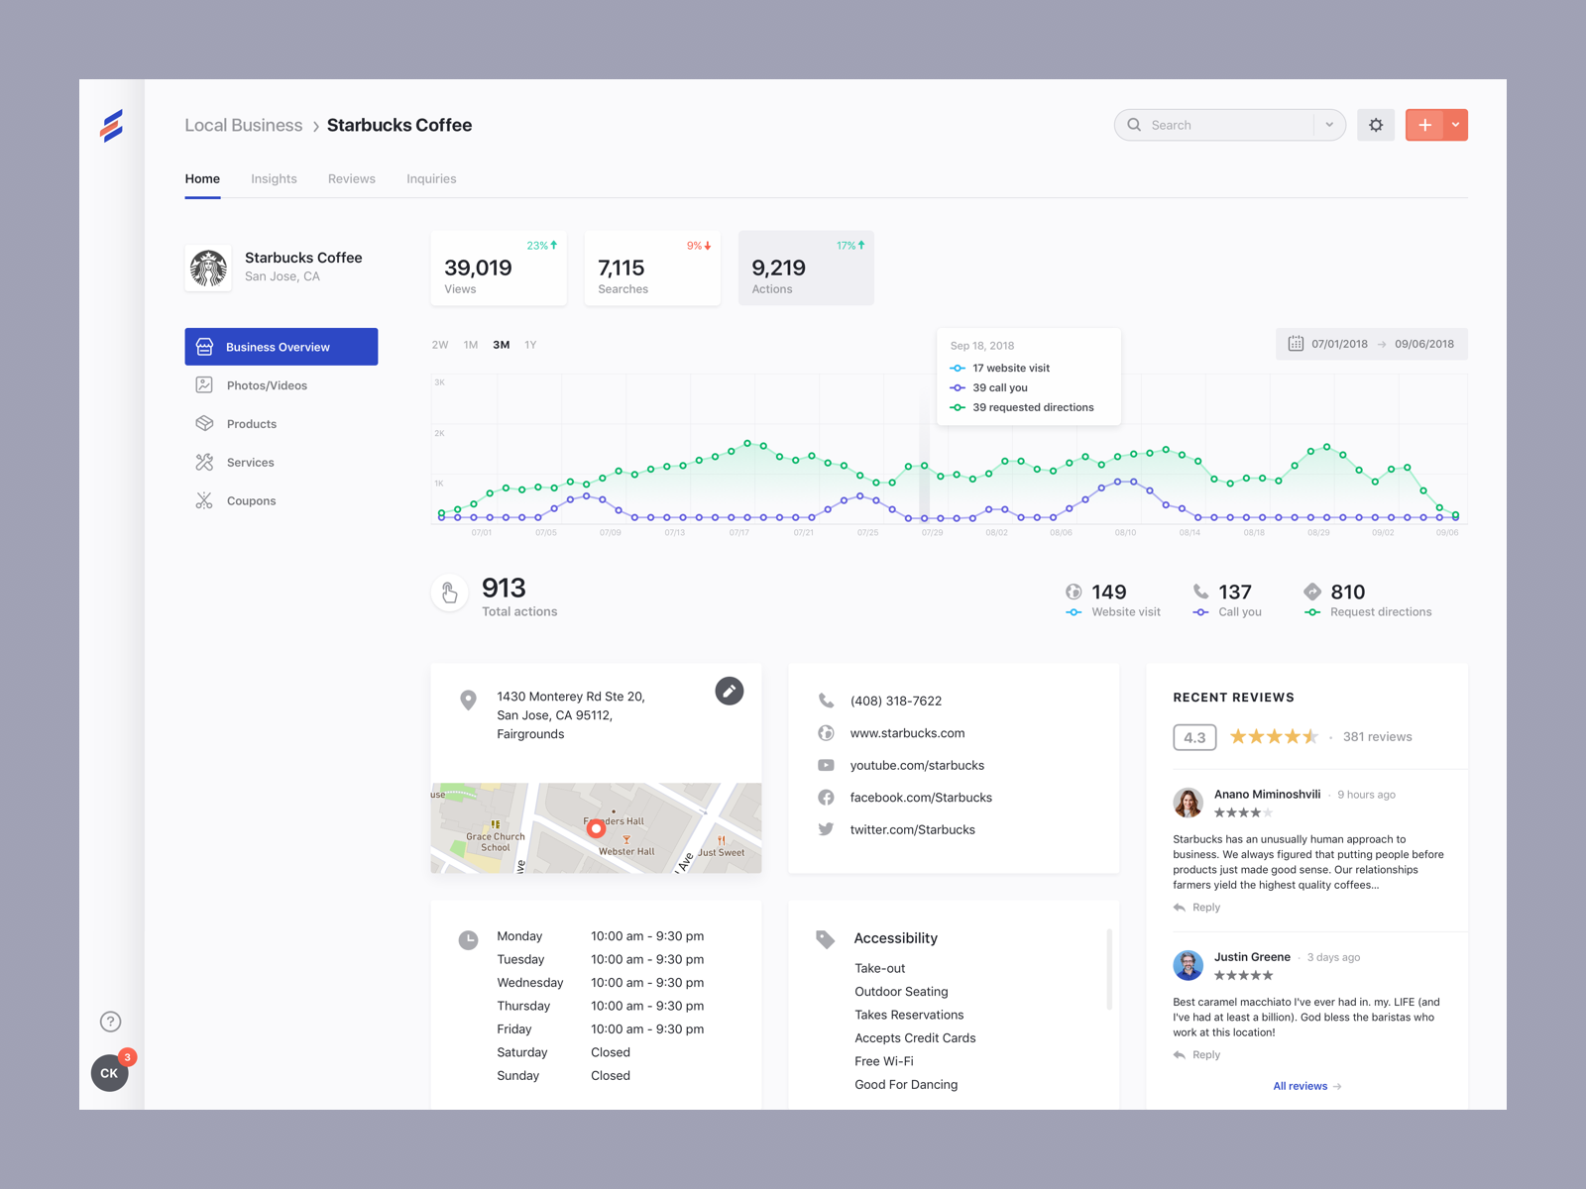Viewport: 1586px width, 1189px height.
Task: Click the phone icon next to (408) 318-7622
Action: [826, 701]
